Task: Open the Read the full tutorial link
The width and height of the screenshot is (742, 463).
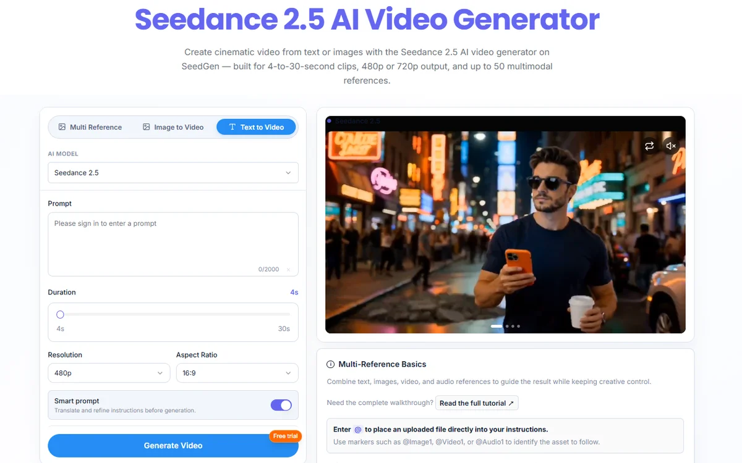Action: 477,403
